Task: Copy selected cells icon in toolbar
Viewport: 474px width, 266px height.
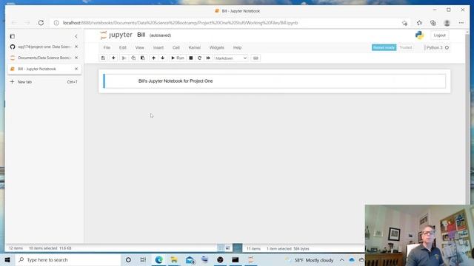Action: [x=133, y=58]
